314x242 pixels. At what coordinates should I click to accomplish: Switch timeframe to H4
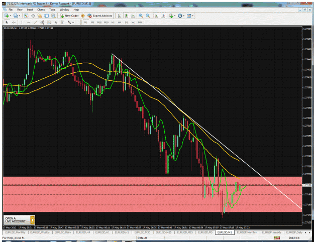pyautogui.click(x=120, y=23)
